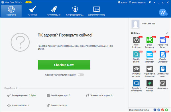The height and width of the screenshot is (112, 171).
Task: Open the Оптимизация tab
Action: [54, 11]
